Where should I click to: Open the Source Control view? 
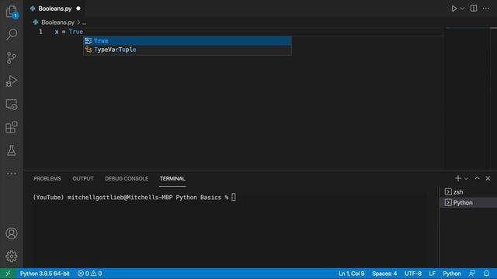[x=12, y=57]
